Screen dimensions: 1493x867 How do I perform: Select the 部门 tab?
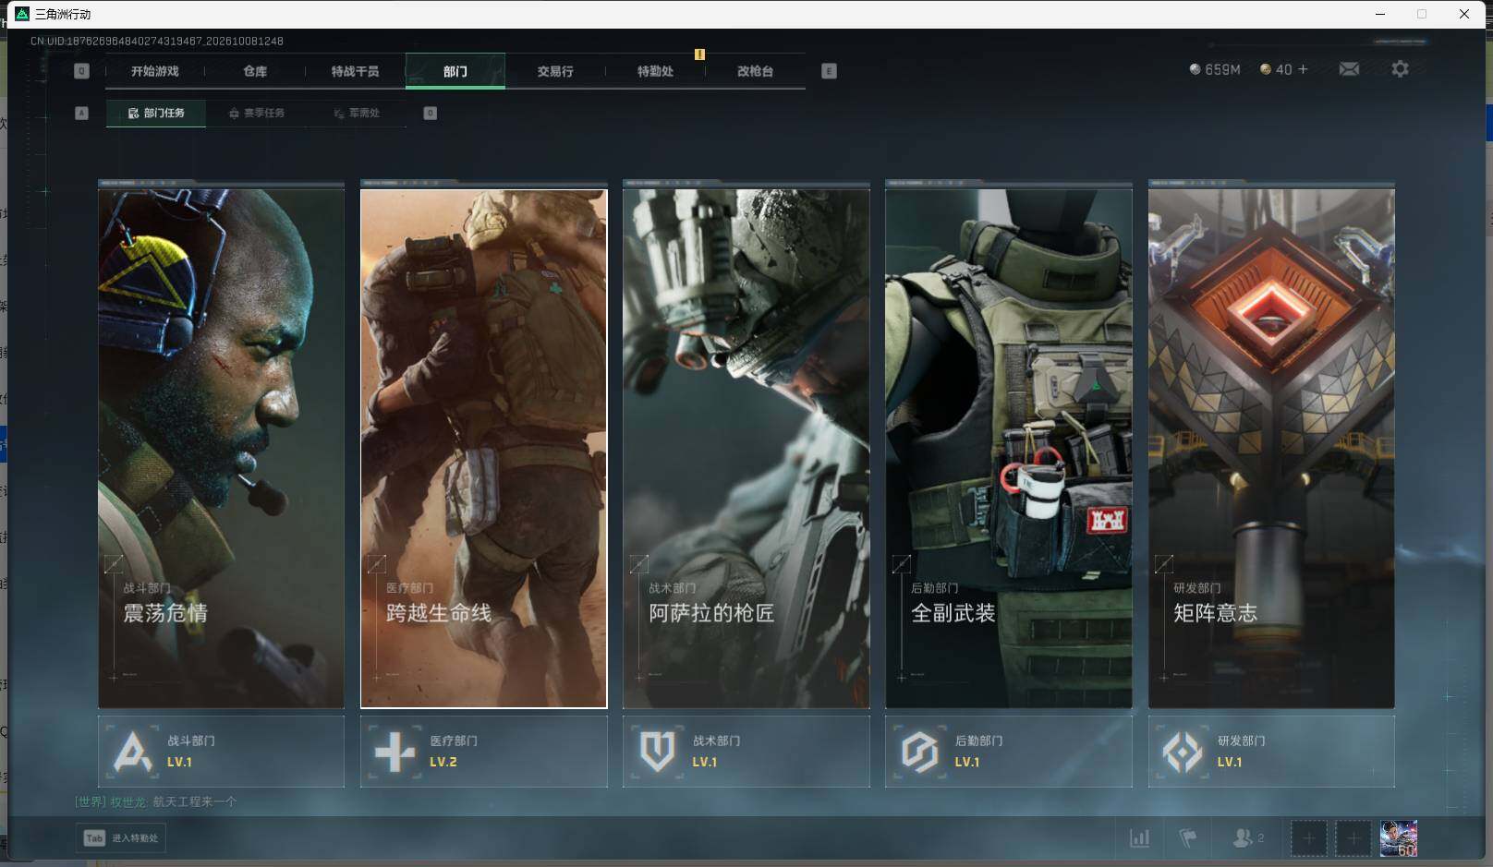455,71
